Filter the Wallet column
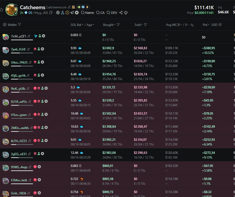Screen dimensions: 235x197 coord(19,25)
